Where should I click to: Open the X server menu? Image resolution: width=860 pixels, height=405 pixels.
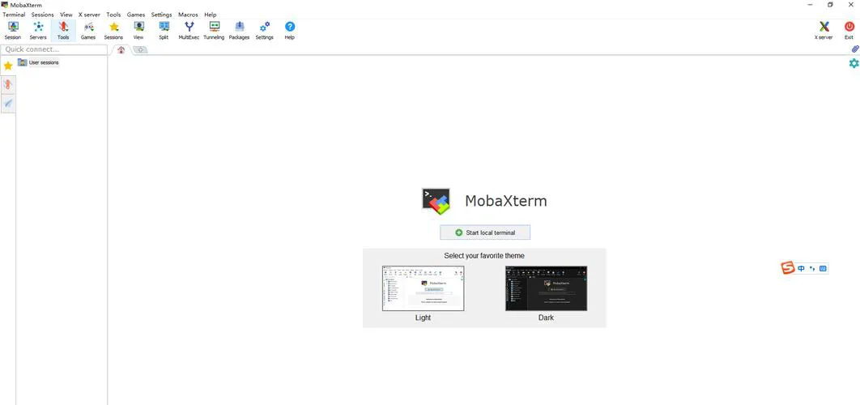(89, 15)
